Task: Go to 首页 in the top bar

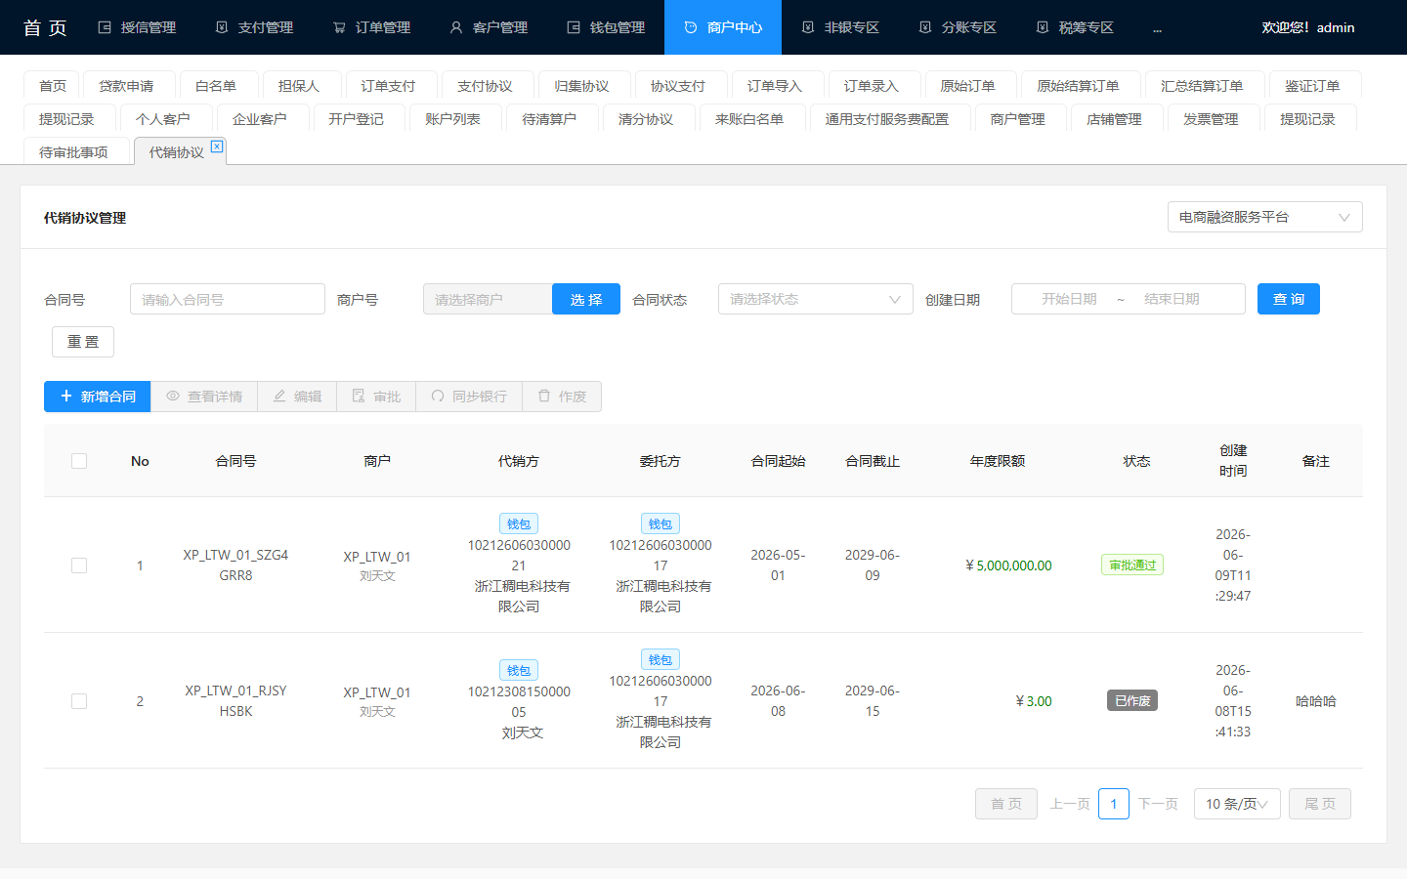Action: coord(45,27)
